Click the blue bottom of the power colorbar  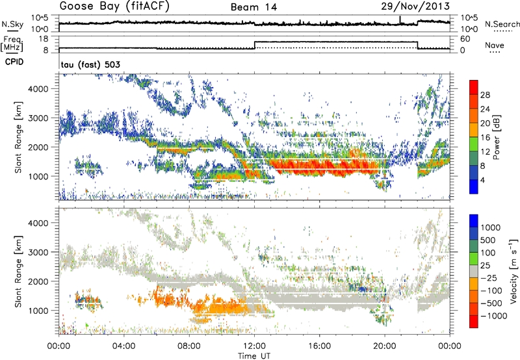tap(474, 188)
